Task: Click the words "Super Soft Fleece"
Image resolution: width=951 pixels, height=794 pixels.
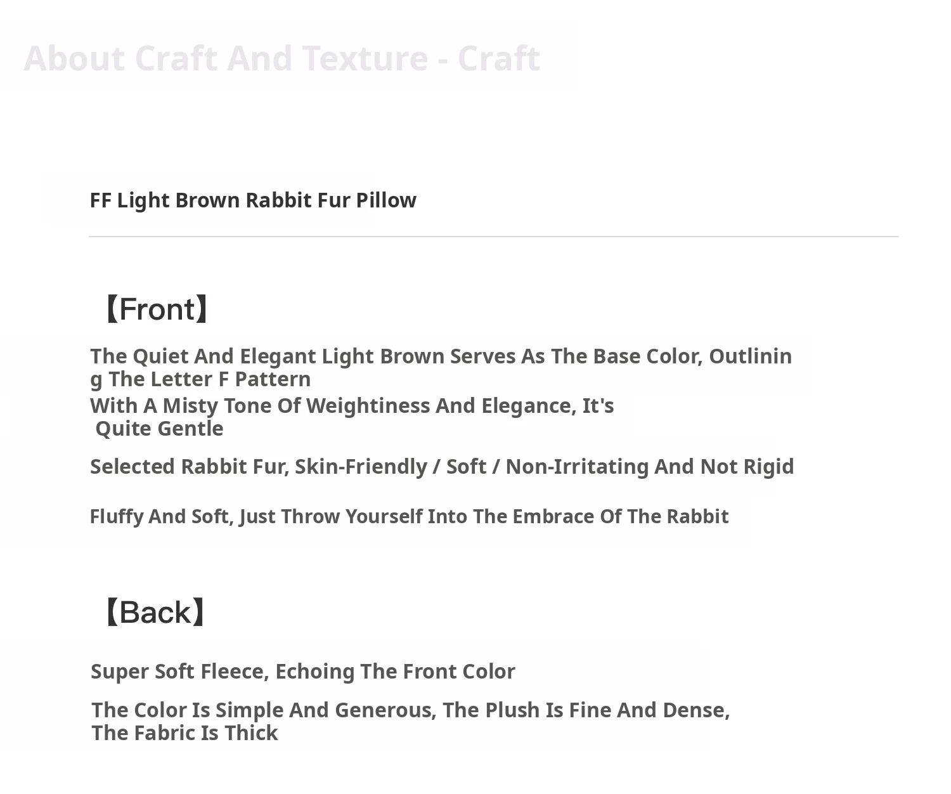Action: pyautogui.click(x=180, y=672)
